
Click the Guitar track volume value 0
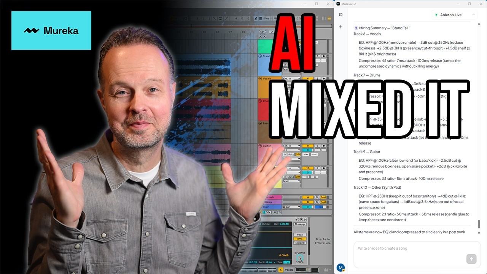coord(308,150)
